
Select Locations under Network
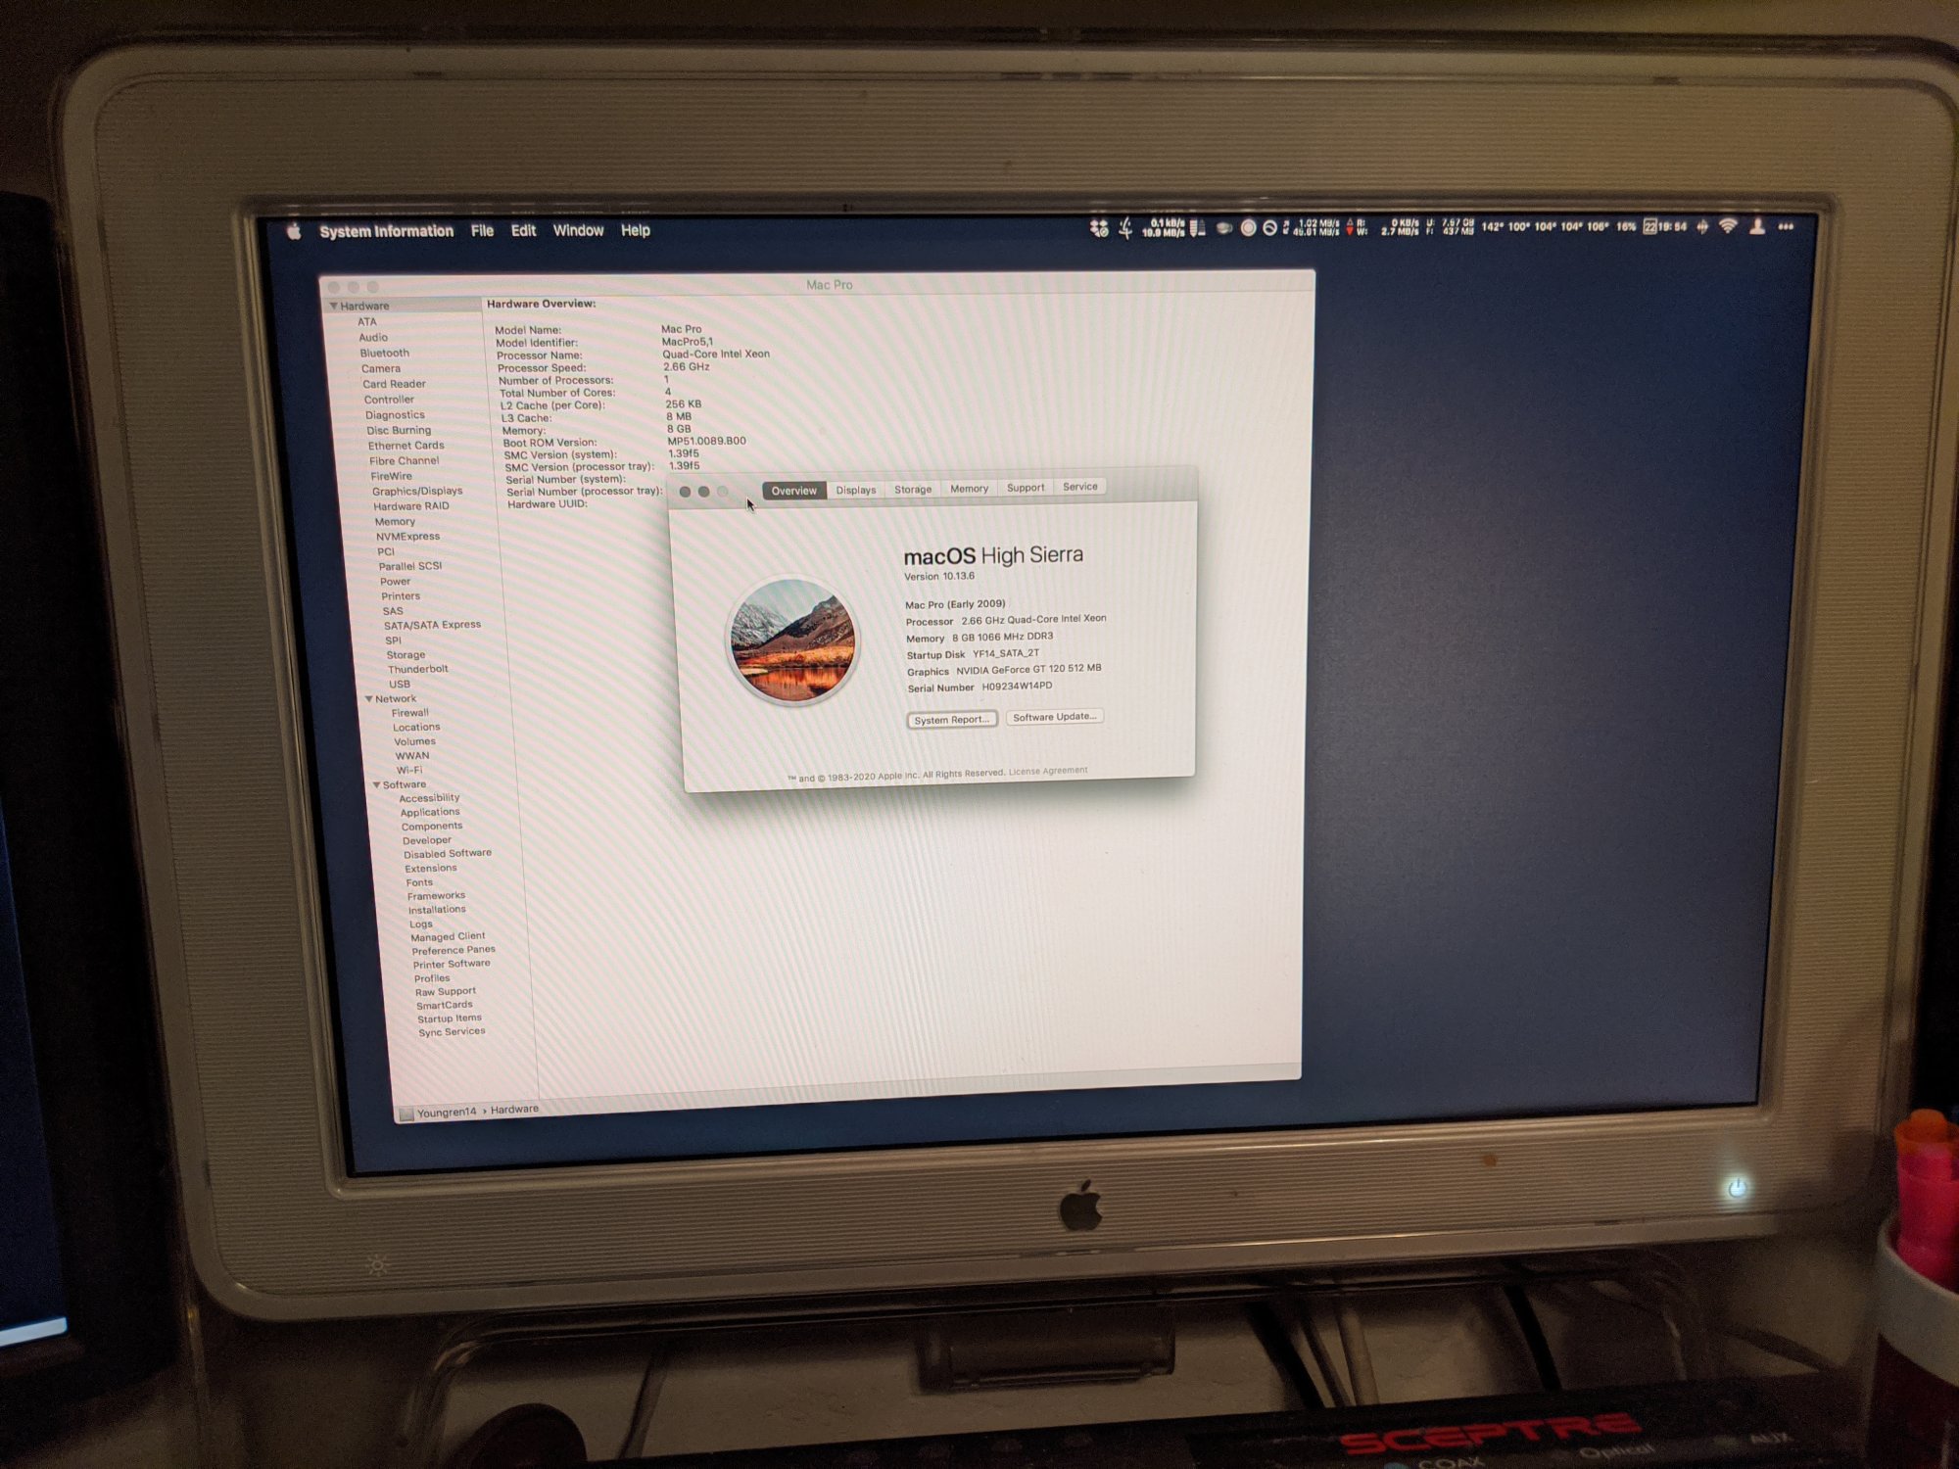(x=416, y=727)
